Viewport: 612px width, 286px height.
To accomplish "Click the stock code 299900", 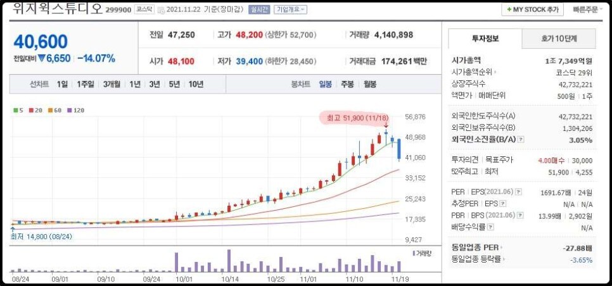I will [118, 10].
